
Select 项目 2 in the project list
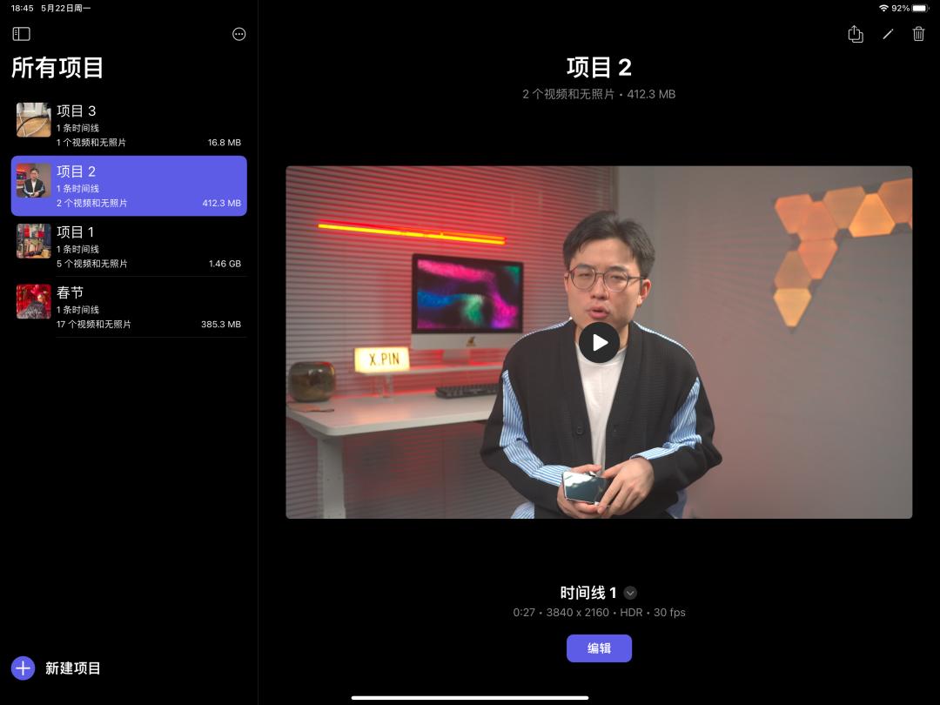[x=129, y=186]
